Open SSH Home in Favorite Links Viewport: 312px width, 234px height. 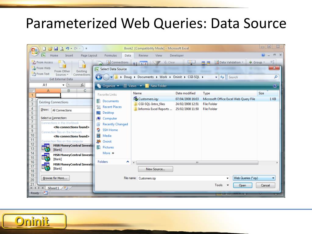pos(107,130)
